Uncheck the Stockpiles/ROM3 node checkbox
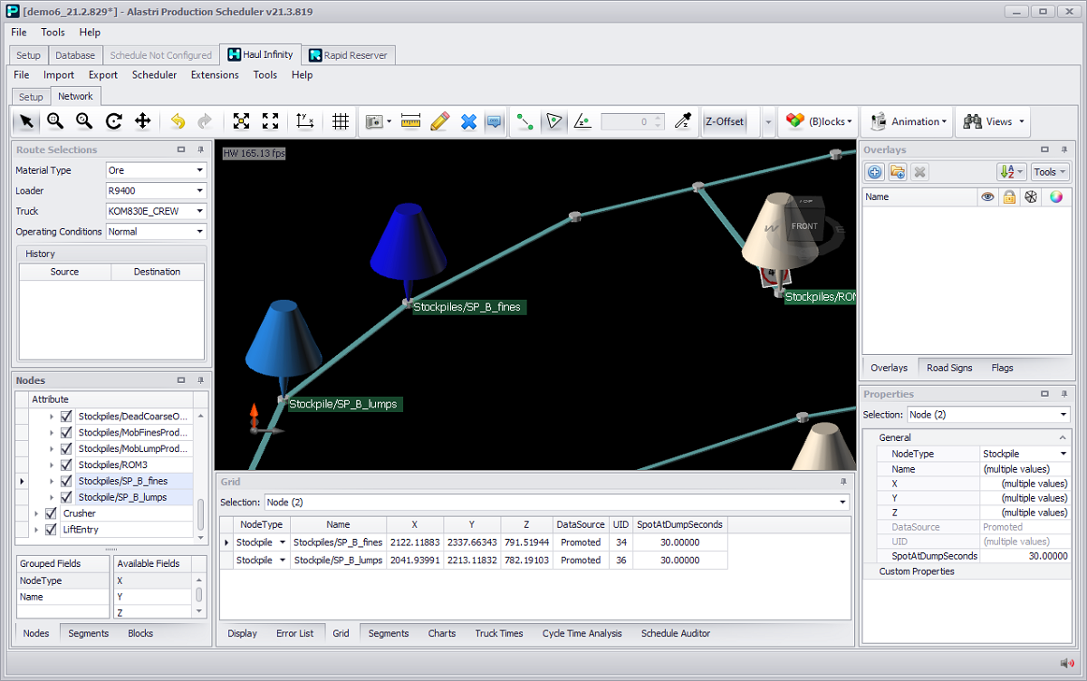 (x=66, y=465)
